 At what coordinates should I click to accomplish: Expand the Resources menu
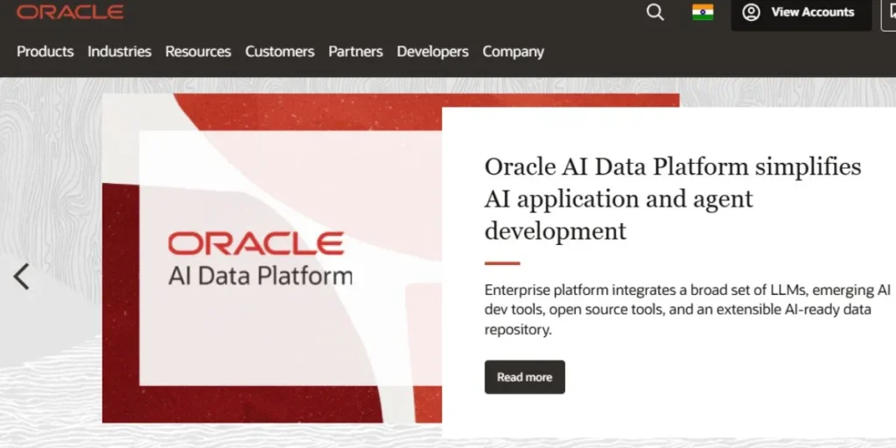(198, 52)
